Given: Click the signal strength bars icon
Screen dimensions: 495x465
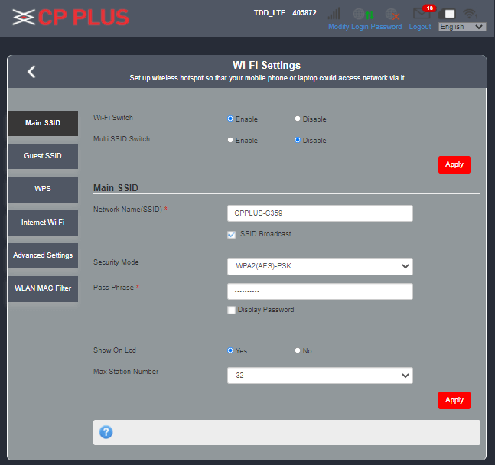Looking at the screenshot, I should (x=334, y=14).
